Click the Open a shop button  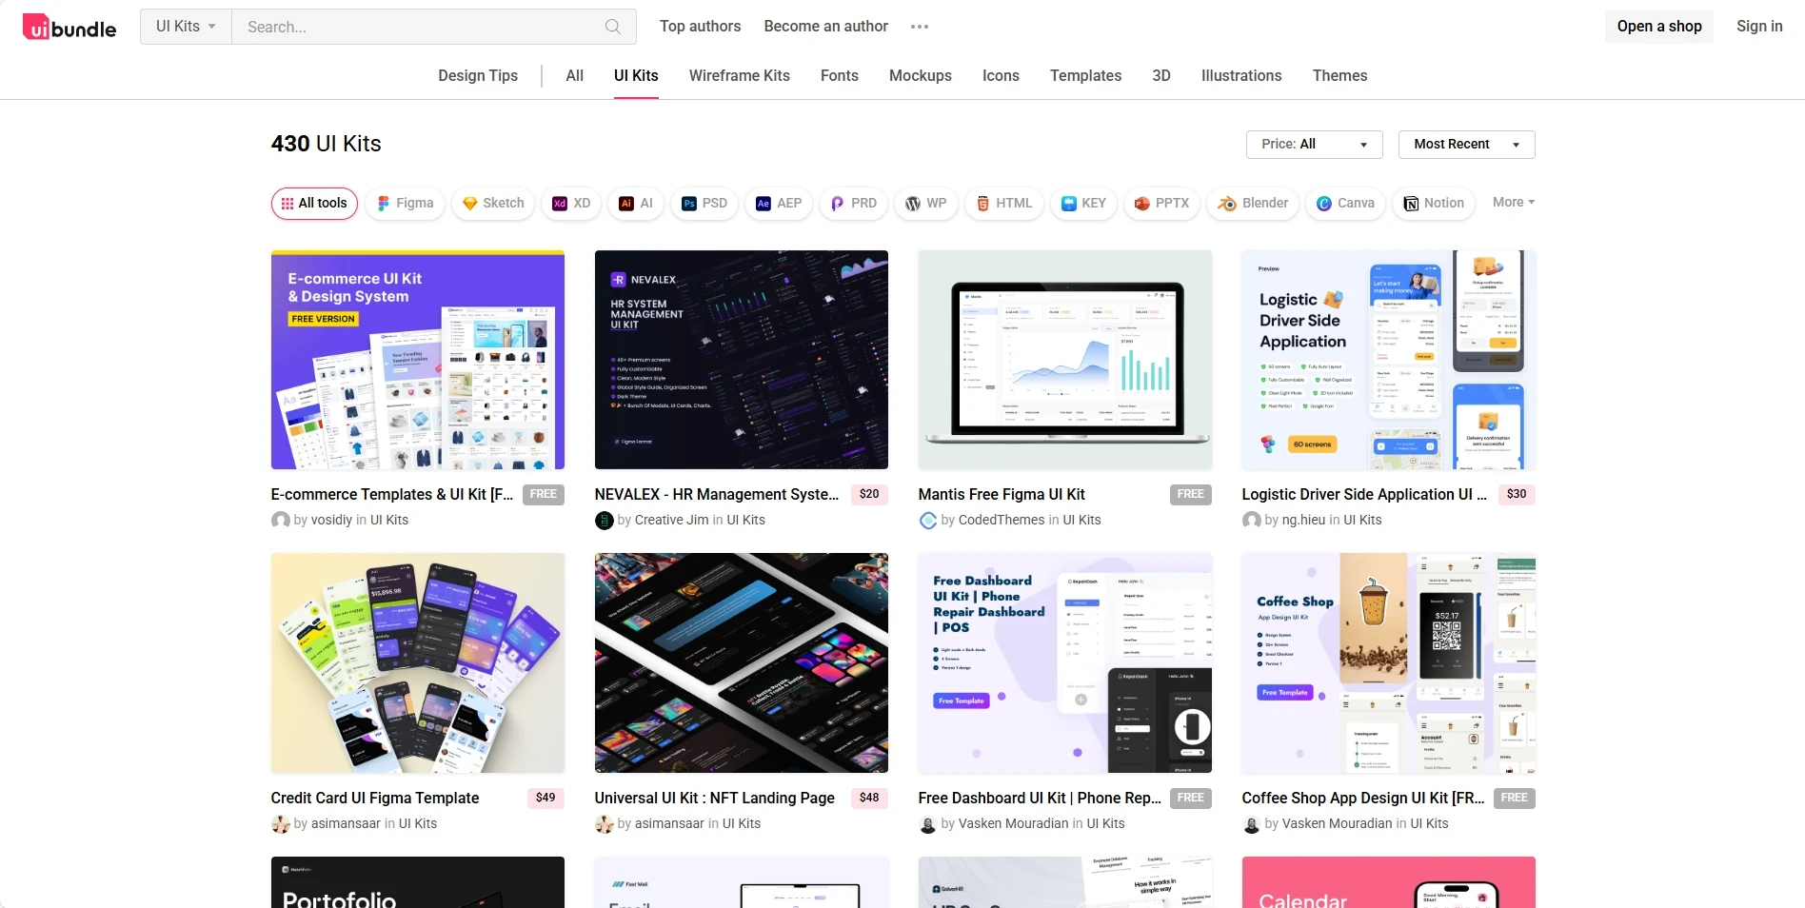(x=1659, y=27)
